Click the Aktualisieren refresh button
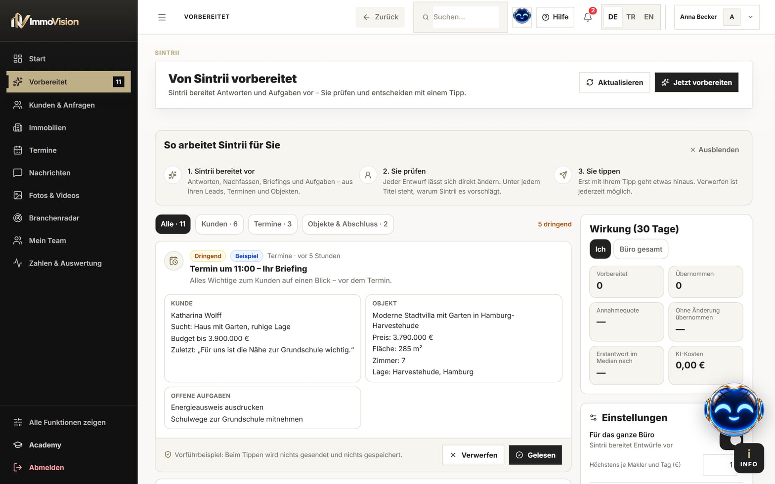 click(614, 82)
